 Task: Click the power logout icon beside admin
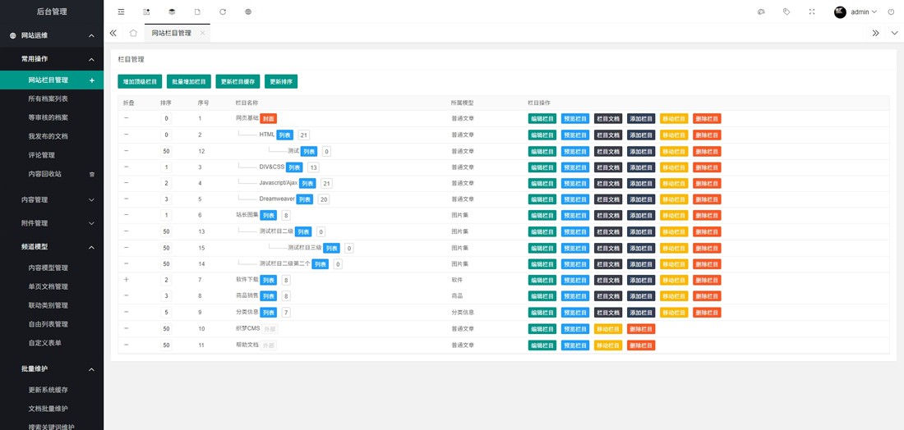[891, 12]
